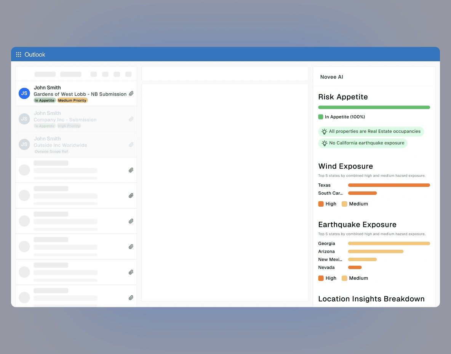Click the All properties are Real Estate occupancies chip

[371, 132]
